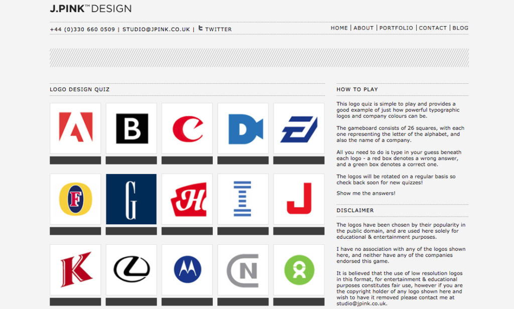Type guess field under Adobe A logo
This screenshot has height=309, width=514.
(x=75, y=160)
